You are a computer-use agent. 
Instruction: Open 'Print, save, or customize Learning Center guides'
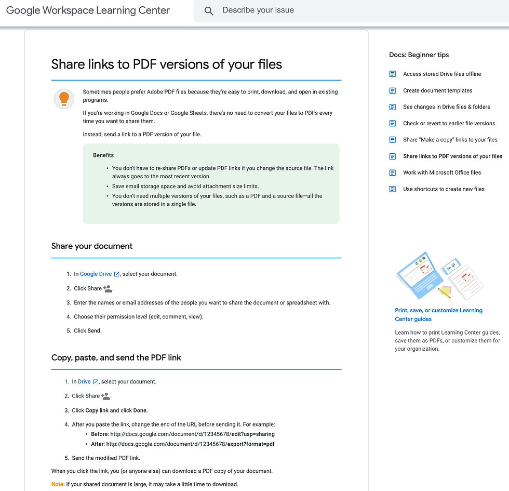tap(438, 315)
